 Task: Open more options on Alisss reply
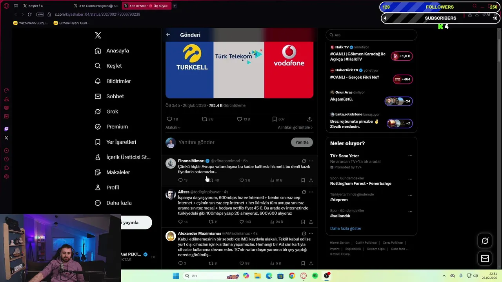[x=311, y=192]
